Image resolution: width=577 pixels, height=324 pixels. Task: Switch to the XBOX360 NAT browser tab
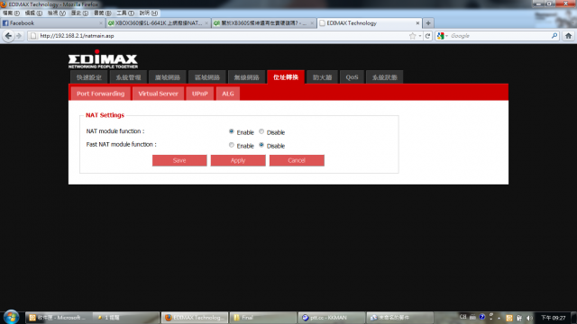[x=159, y=23]
